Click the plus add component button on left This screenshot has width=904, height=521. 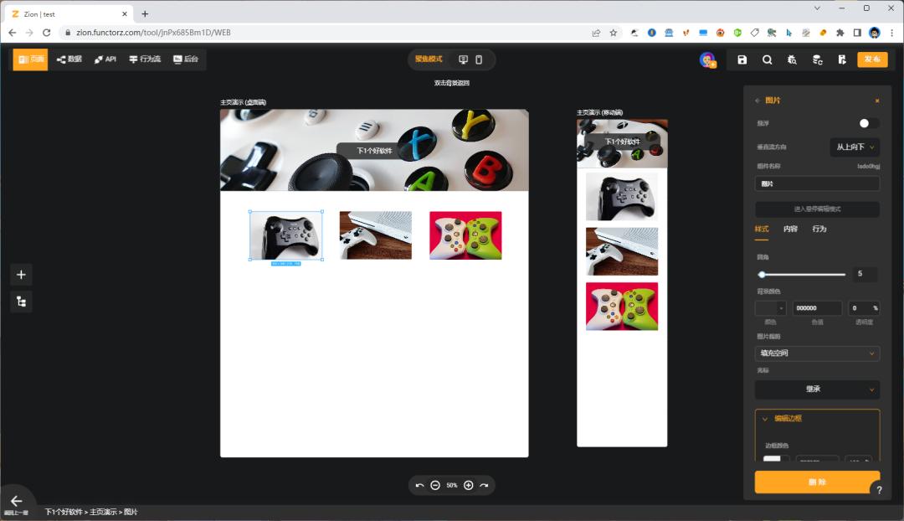(x=21, y=275)
